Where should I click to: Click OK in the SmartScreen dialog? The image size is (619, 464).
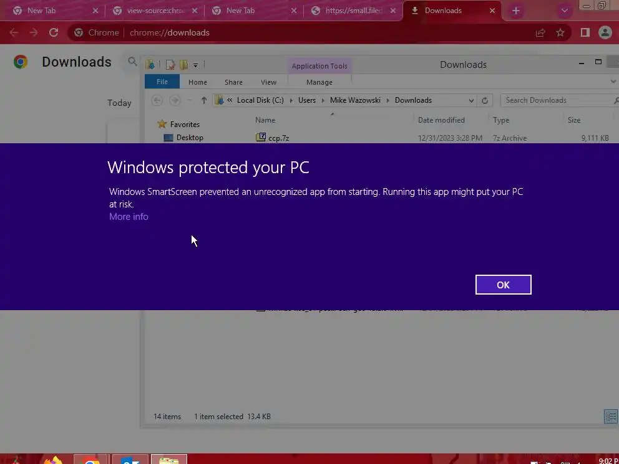click(x=503, y=285)
